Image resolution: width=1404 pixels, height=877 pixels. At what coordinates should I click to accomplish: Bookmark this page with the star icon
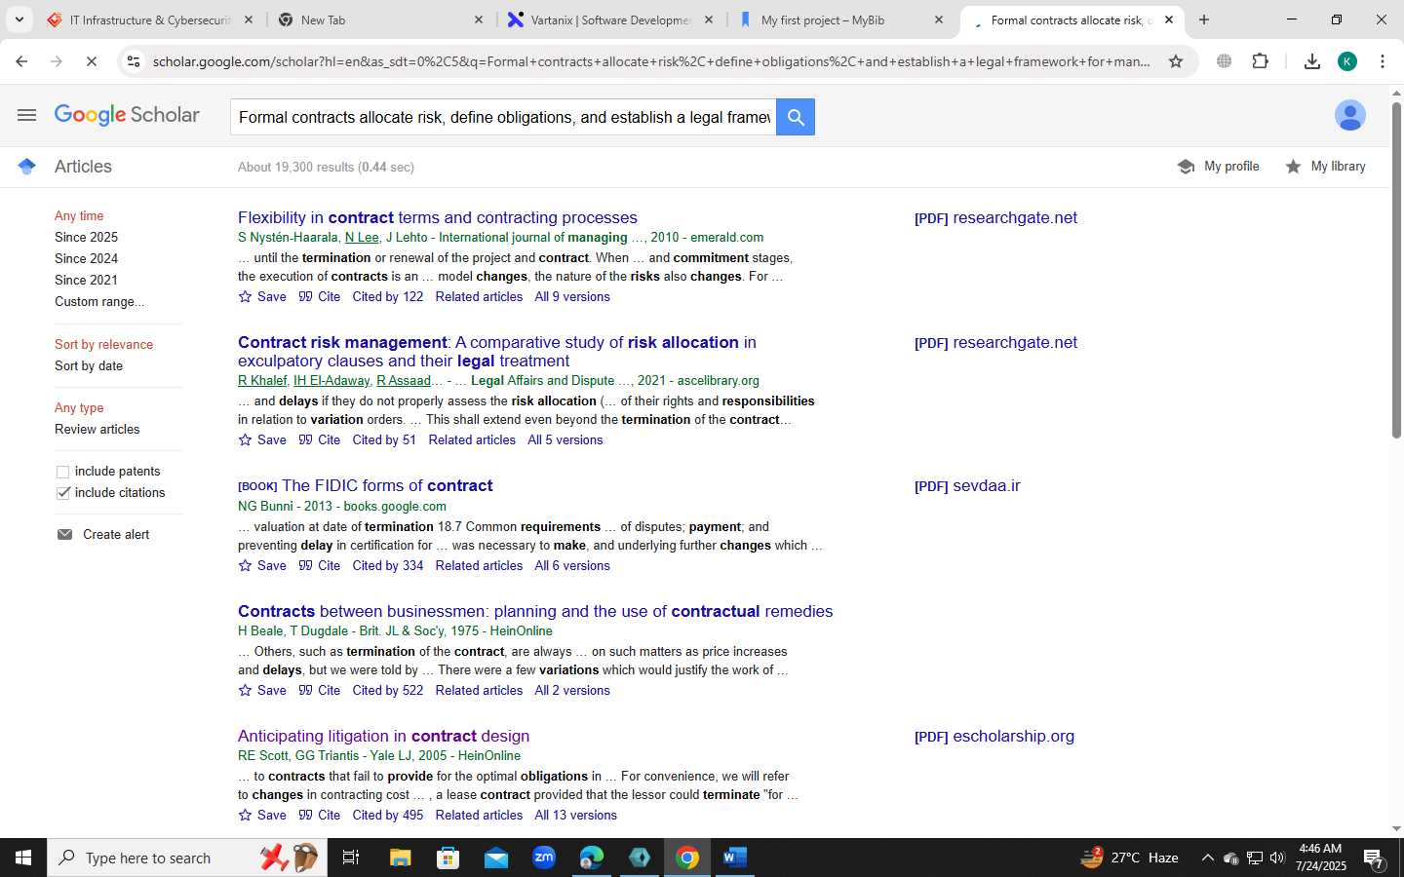pyautogui.click(x=1176, y=61)
